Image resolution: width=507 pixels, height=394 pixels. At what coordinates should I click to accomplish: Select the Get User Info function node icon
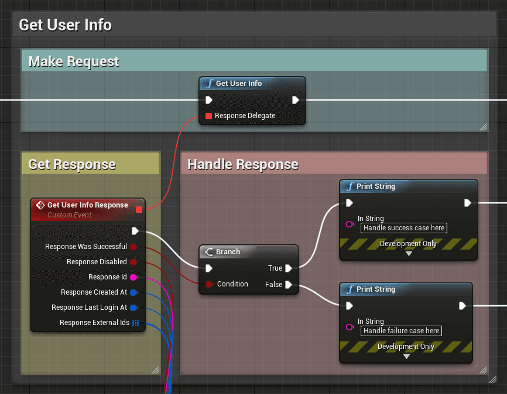(x=209, y=84)
